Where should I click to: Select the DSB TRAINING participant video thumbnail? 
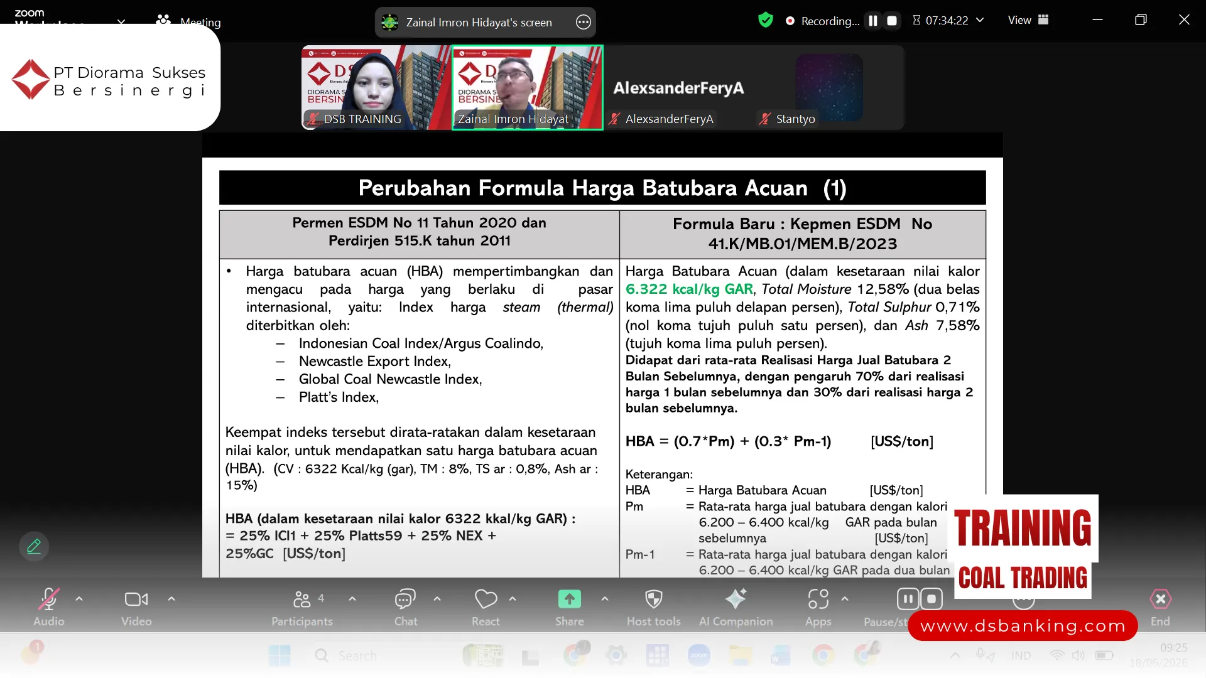[x=376, y=87]
